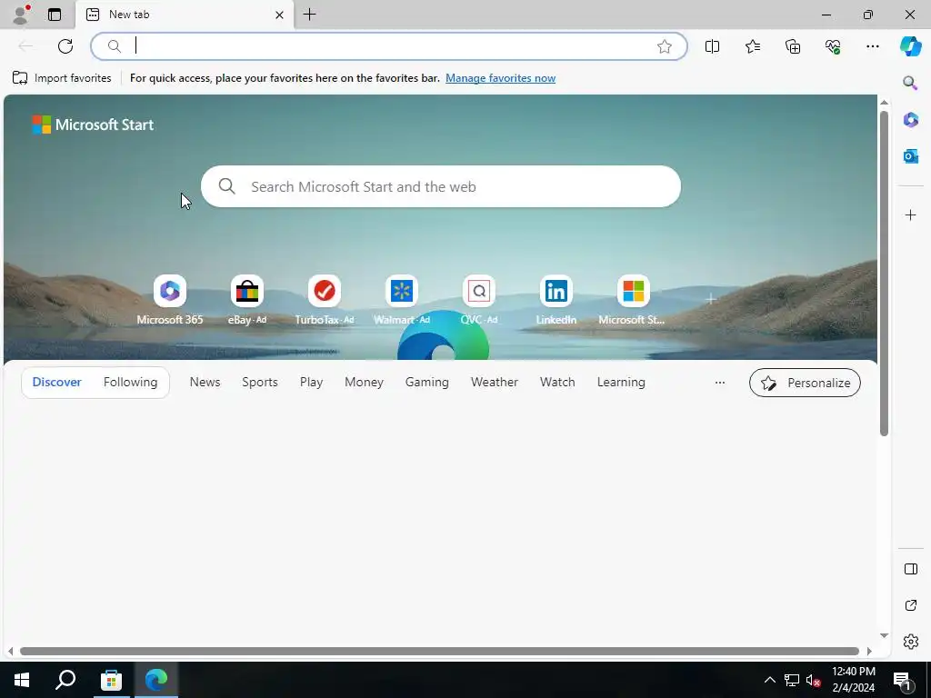Open the Sports section
The width and height of the screenshot is (931, 698).
(259, 382)
